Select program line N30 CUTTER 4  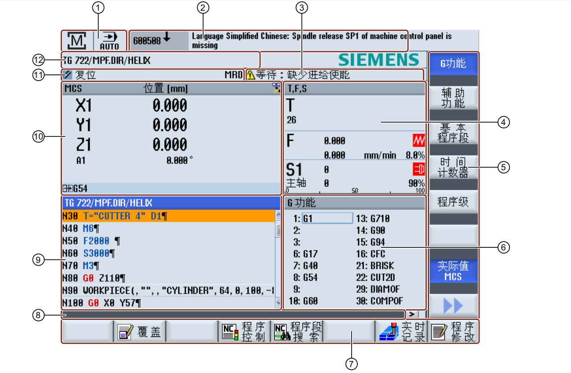(168, 216)
